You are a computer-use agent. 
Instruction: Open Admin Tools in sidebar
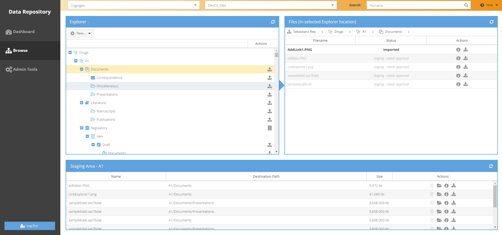(x=25, y=69)
